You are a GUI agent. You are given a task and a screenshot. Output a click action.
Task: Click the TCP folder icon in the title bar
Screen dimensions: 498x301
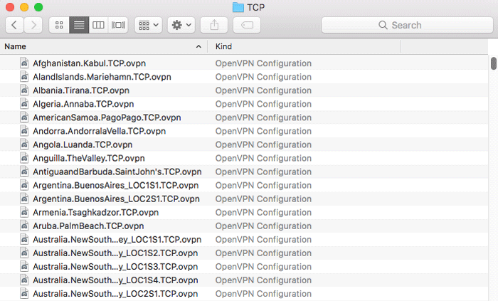[x=238, y=7]
